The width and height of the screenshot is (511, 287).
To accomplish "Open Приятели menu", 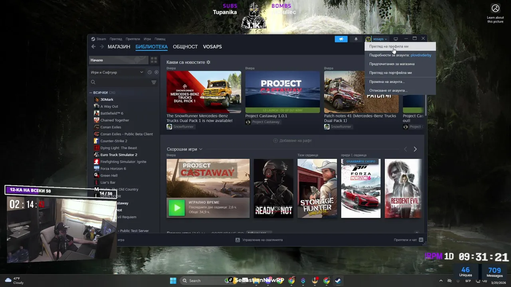I will (x=133, y=39).
